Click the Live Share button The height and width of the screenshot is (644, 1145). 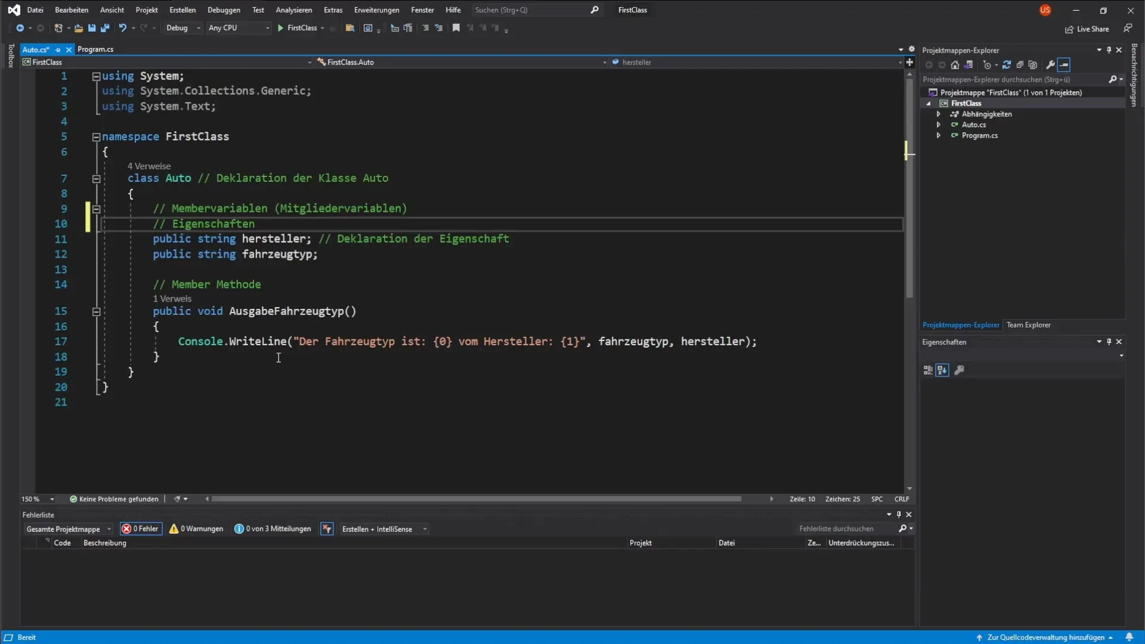coord(1087,29)
